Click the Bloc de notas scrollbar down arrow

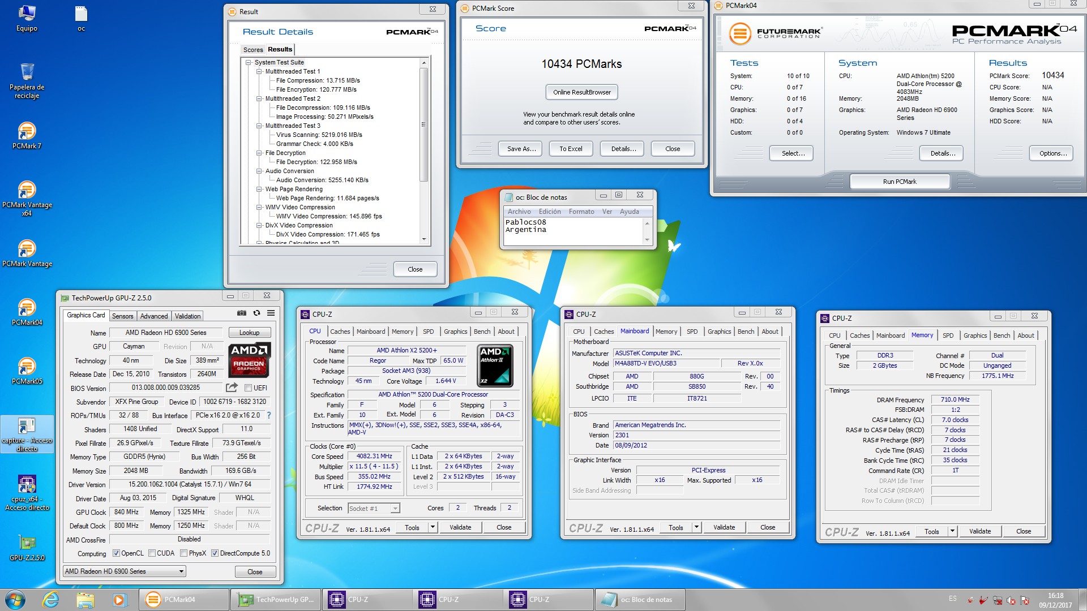[647, 240]
